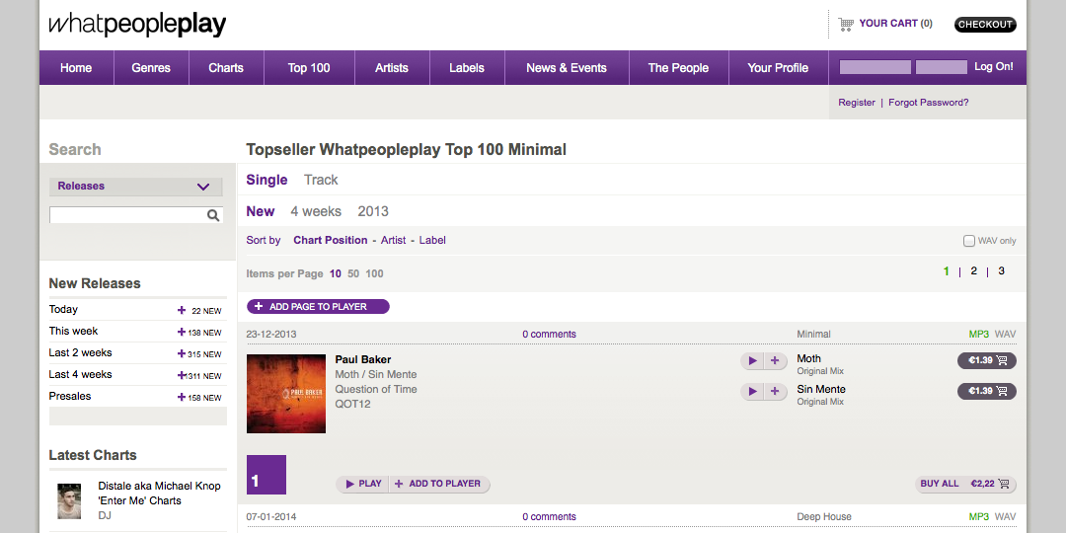The height and width of the screenshot is (533, 1066).
Task: Enable the WAV only checkbox
Action: click(968, 241)
